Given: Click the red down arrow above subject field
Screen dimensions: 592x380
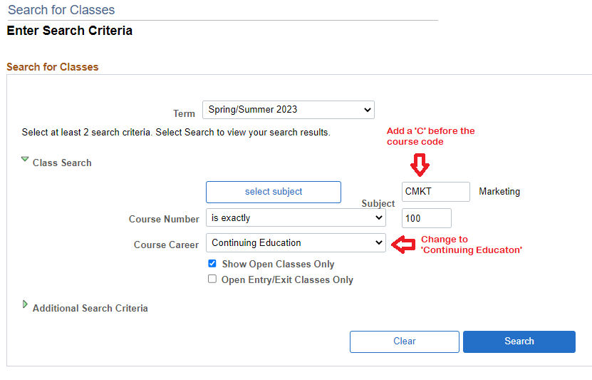Looking at the screenshot, I should pos(420,165).
